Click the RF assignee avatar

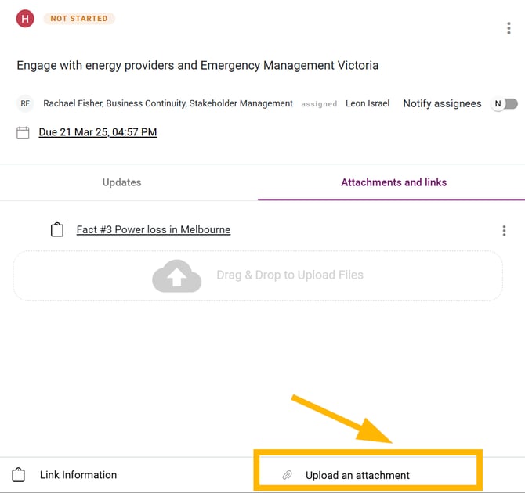click(25, 103)
